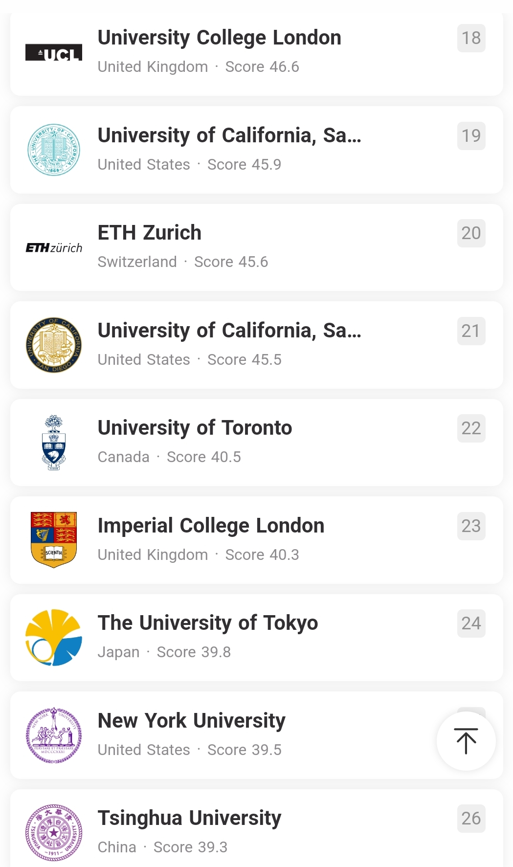513x867 pixels.
Task: Click the UCL logo icon
Action: click(x=54, y=53)
